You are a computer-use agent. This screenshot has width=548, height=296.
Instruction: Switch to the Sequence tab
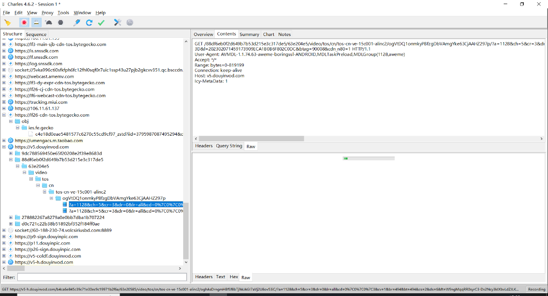tap(36, 34)
